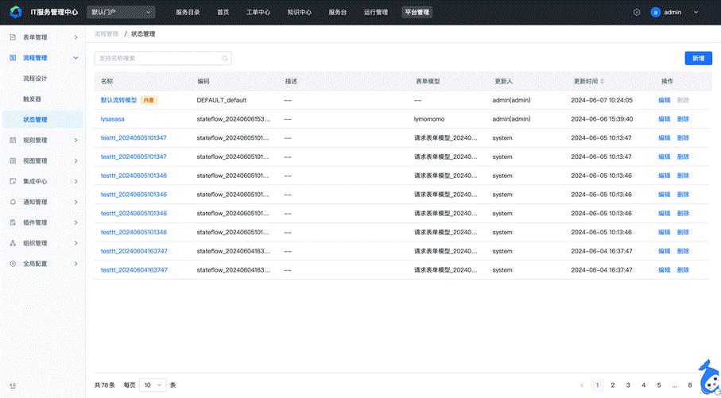Open the 服务目录 top menu
Screen dimensions: 721x398
188,13
